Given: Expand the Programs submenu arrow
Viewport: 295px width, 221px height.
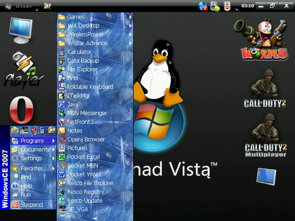Looking at the screenshot, I should pos(54,141).
